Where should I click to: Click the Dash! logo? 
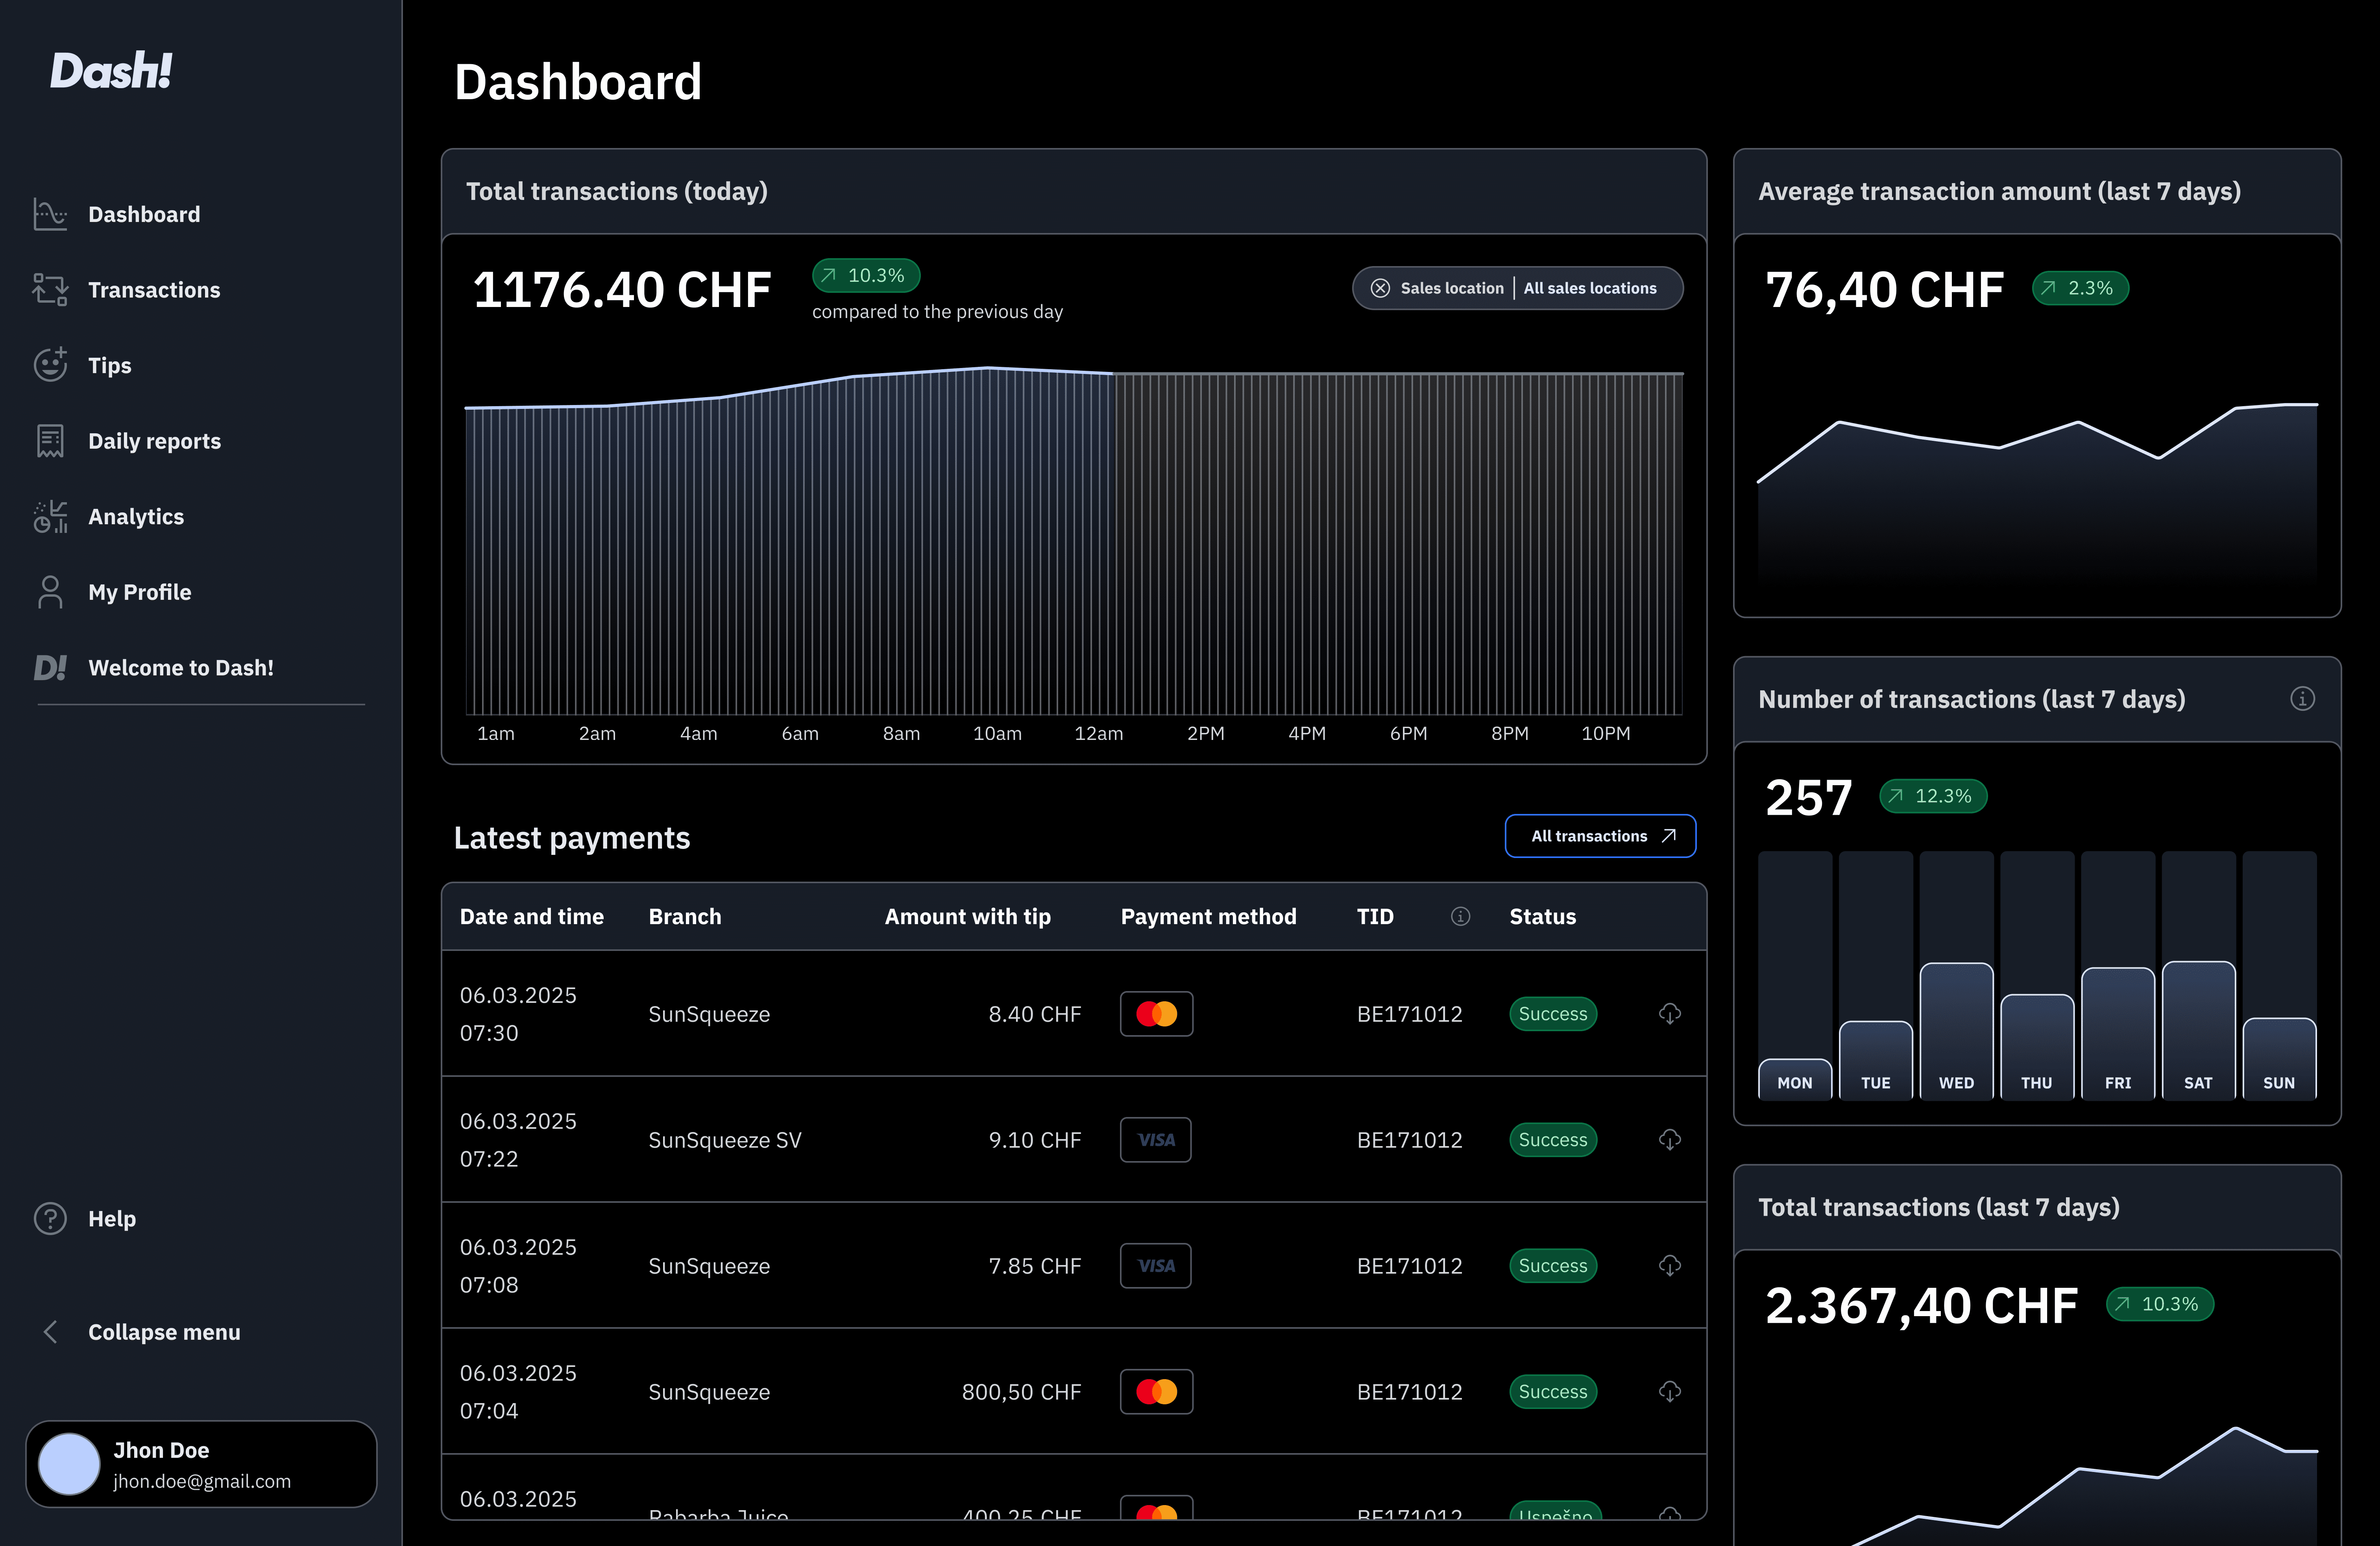tap(111, 71)
